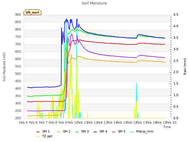Click the 4.0 tick on rain axis
This screenshot has height=142, width=189.
click(x=176, y=26)
